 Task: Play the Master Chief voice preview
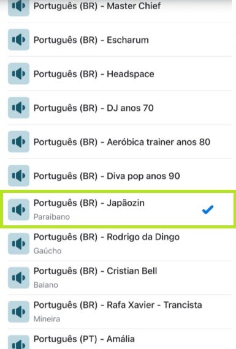tap(18, 7)
